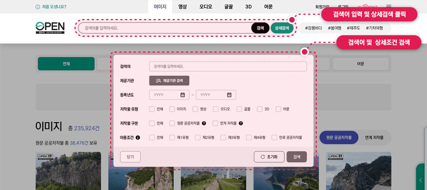Viewport: 427px width, 190px height.
Task: Click help icon next to 원문 공공저작물 checkbox
Action: coord(204,123)
